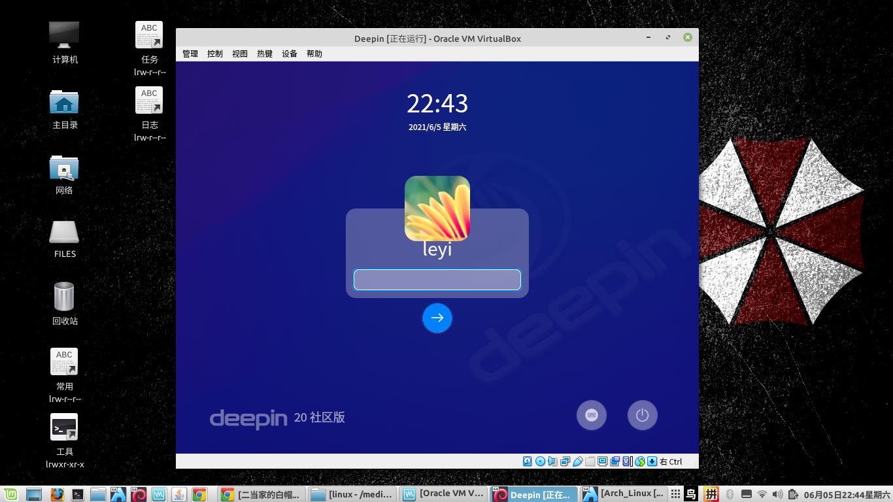Click the 拼 pinyin input tray icon
This screenshot has height=502, width=893.
(711, 494)
